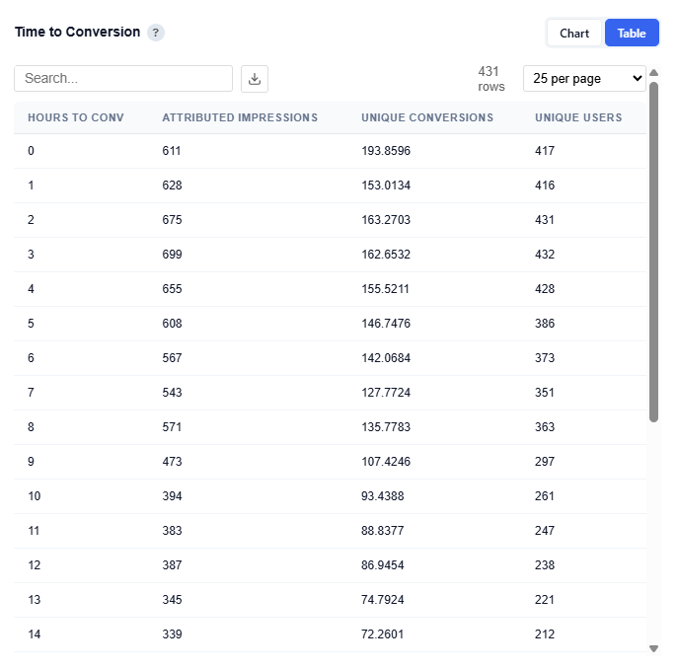
Task: Click the 431 rows count label
Action: [x=490, y=79]
